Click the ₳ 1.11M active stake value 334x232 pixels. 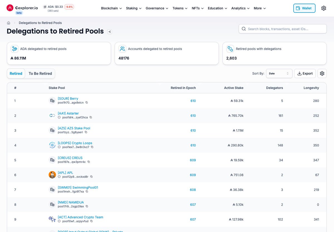[238, 130]
